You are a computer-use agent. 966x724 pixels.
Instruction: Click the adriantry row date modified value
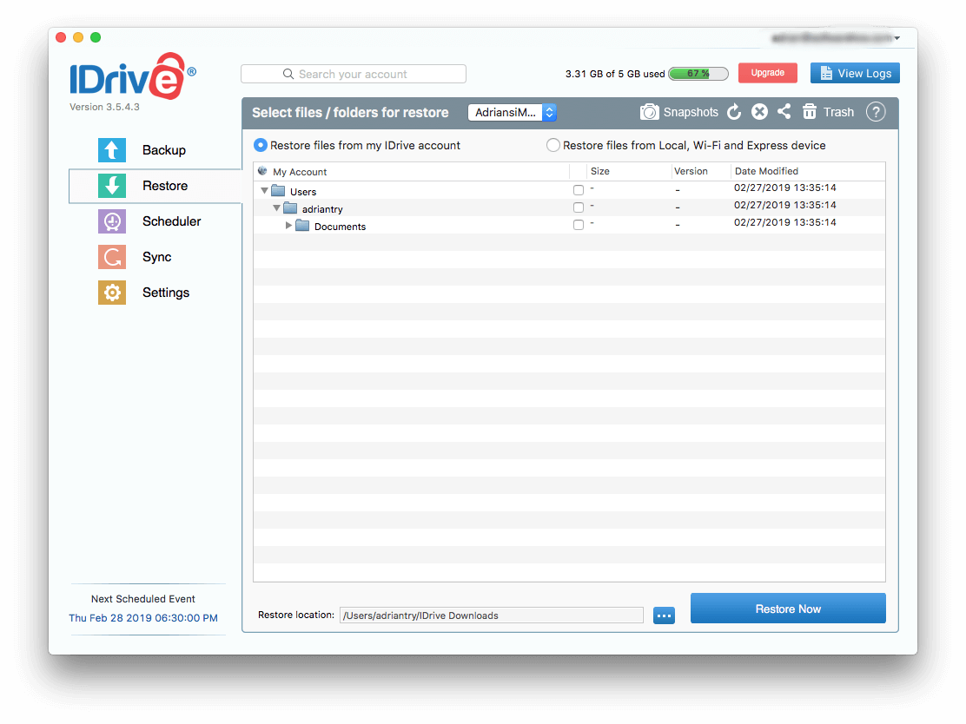(x=785, y=205)
